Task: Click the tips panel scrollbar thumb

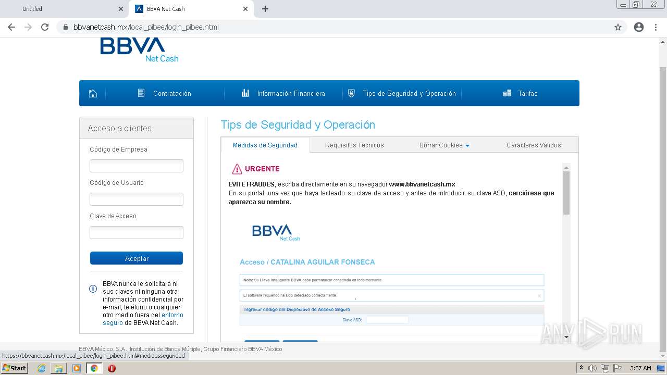Action: [566, 193]
